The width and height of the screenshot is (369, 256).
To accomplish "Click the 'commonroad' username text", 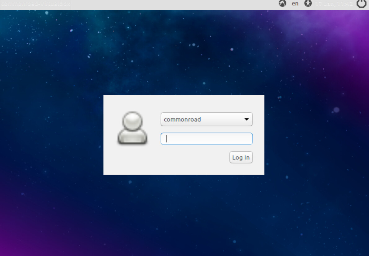I will [x=182, y=119].
